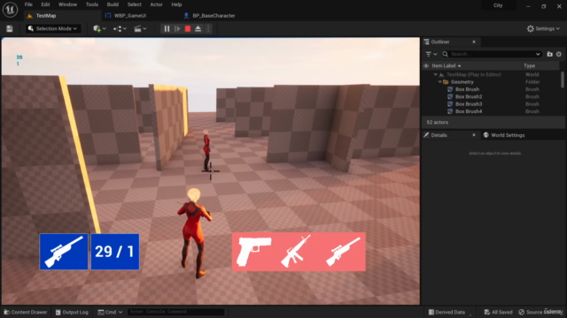Open the Derived Data menu

point(447,312)
